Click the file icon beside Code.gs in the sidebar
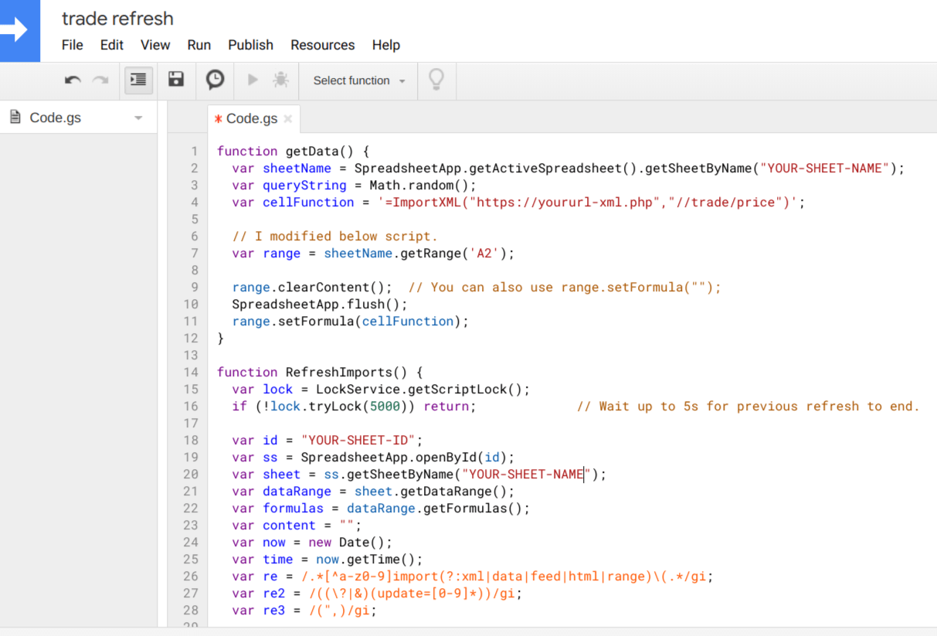The height and width of the screenshot is (636, 937). pos(15,117)
